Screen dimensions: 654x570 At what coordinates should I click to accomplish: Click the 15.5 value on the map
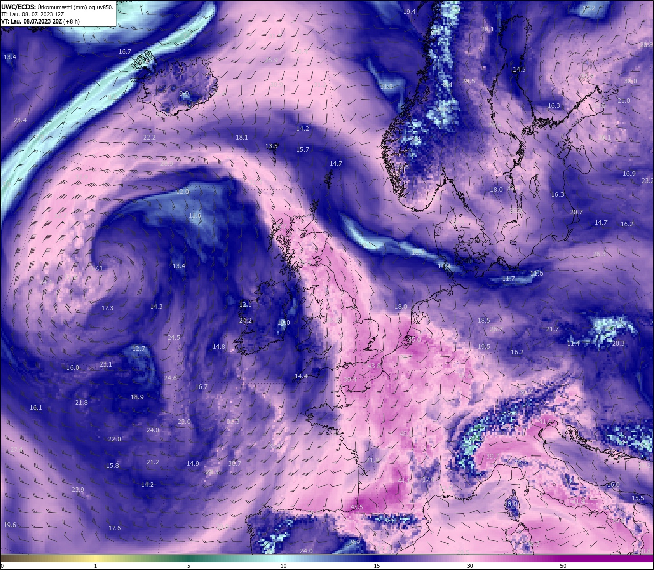pyautogui.click(x=638, y=498)
